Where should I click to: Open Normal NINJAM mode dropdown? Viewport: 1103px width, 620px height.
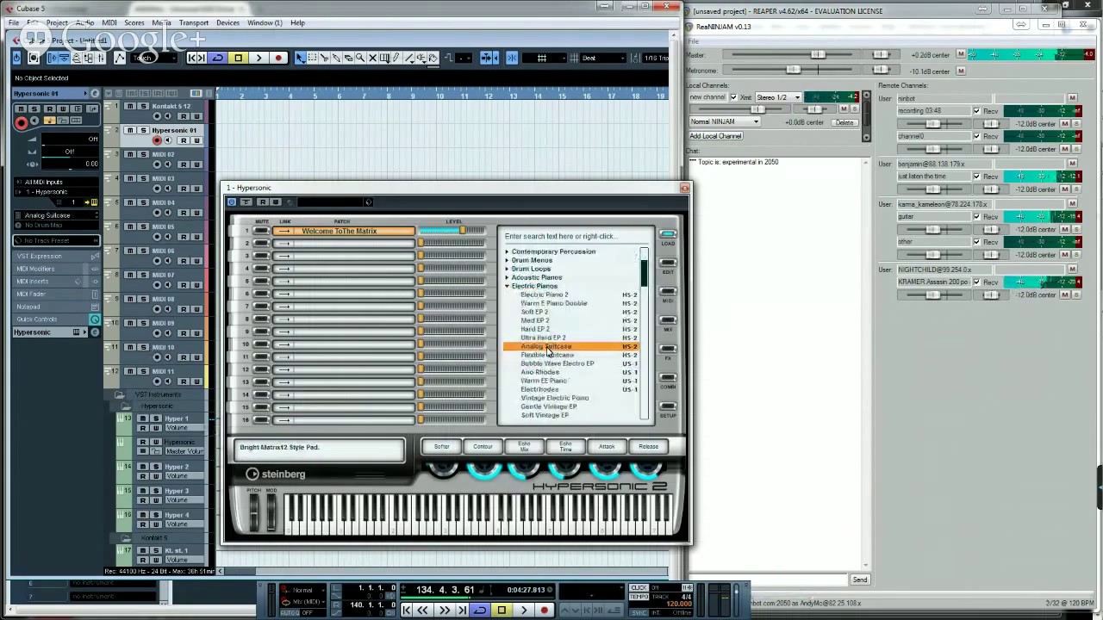point(725,121)
